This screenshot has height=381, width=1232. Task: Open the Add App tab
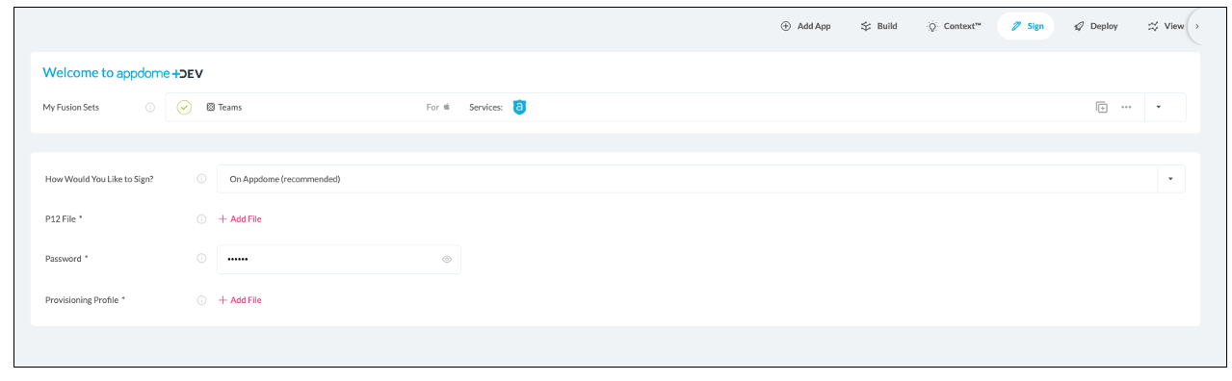805,26
